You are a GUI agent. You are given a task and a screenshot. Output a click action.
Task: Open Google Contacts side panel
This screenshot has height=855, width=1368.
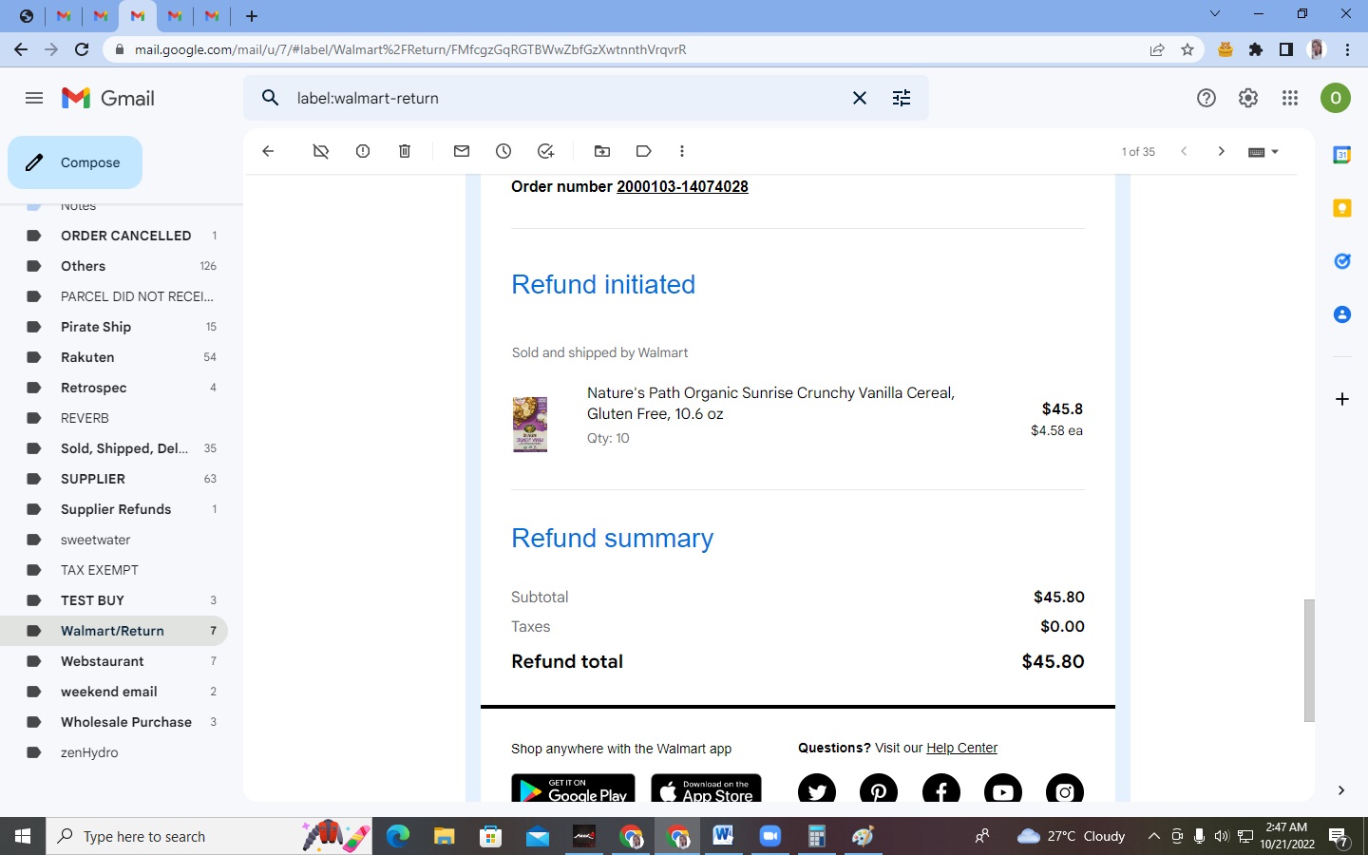(1342, 314)
